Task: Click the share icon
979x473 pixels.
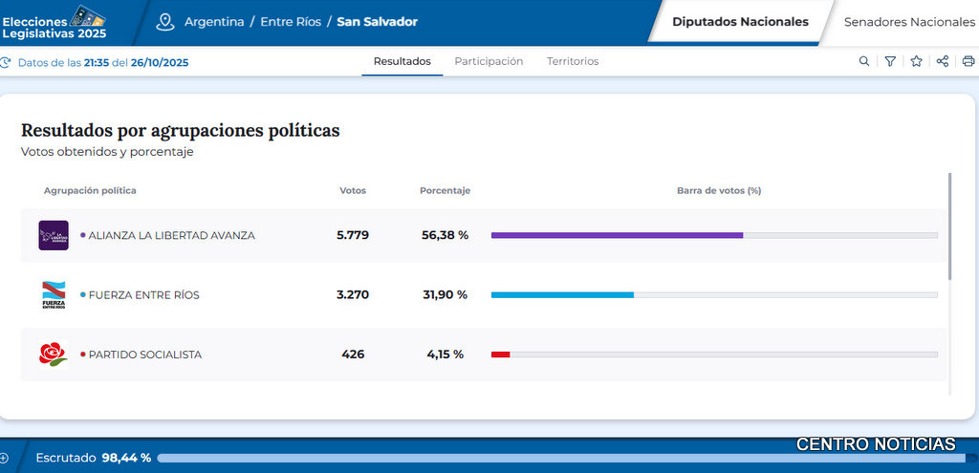Action: click(x=943, y=61)
